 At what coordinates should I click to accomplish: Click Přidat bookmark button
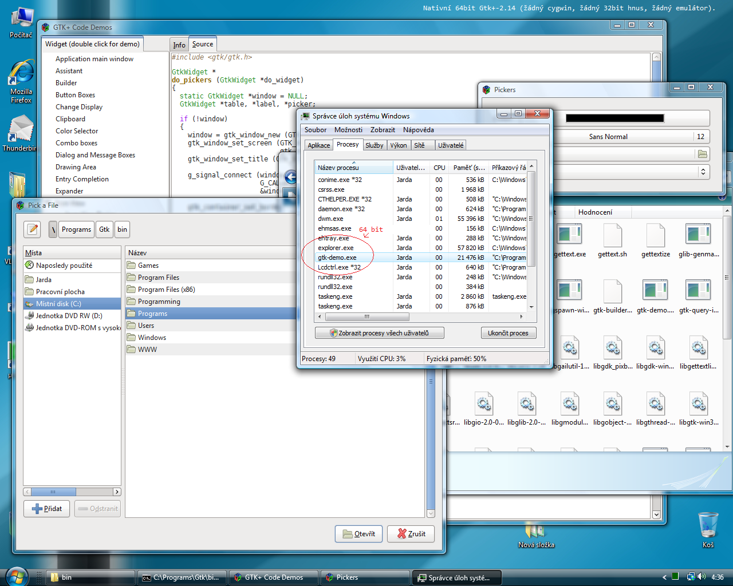(x=47, y=509)
